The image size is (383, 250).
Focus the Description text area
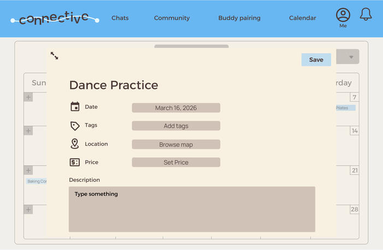pos(192,209)
